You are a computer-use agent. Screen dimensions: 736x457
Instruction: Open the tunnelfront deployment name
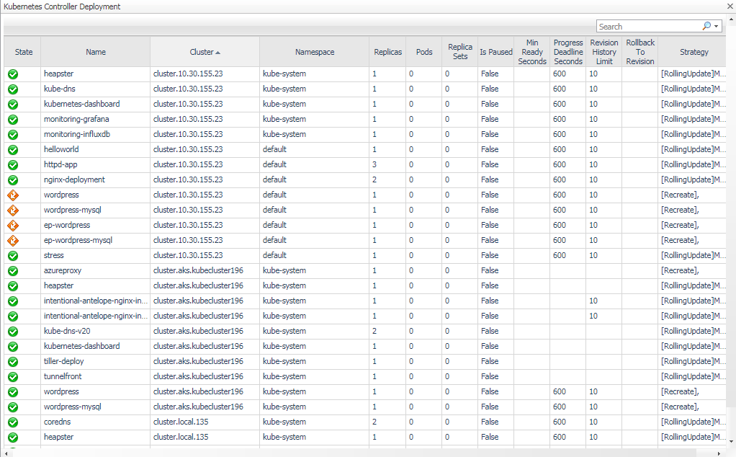pyautogui.click(x=63, y=376)
